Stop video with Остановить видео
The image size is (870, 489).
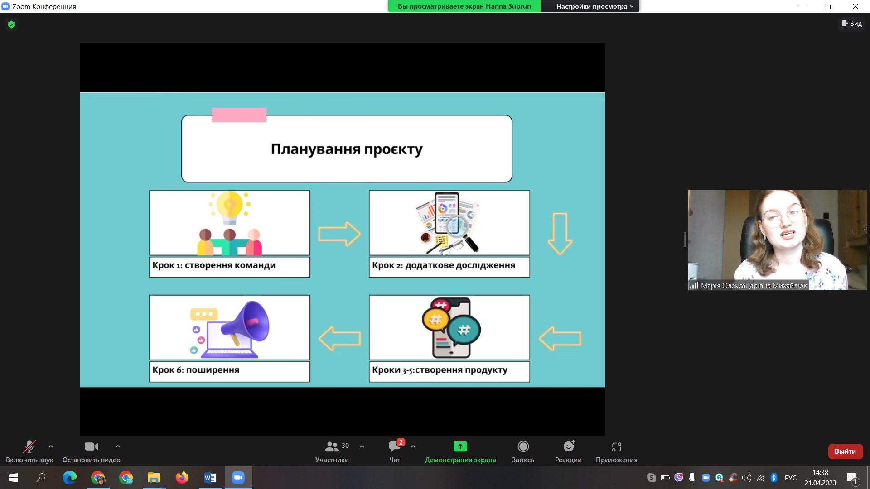click(91, 451)
